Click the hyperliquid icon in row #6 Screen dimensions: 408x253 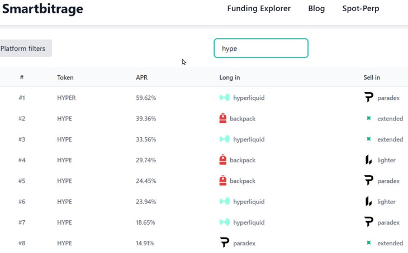tap(225, 201)
